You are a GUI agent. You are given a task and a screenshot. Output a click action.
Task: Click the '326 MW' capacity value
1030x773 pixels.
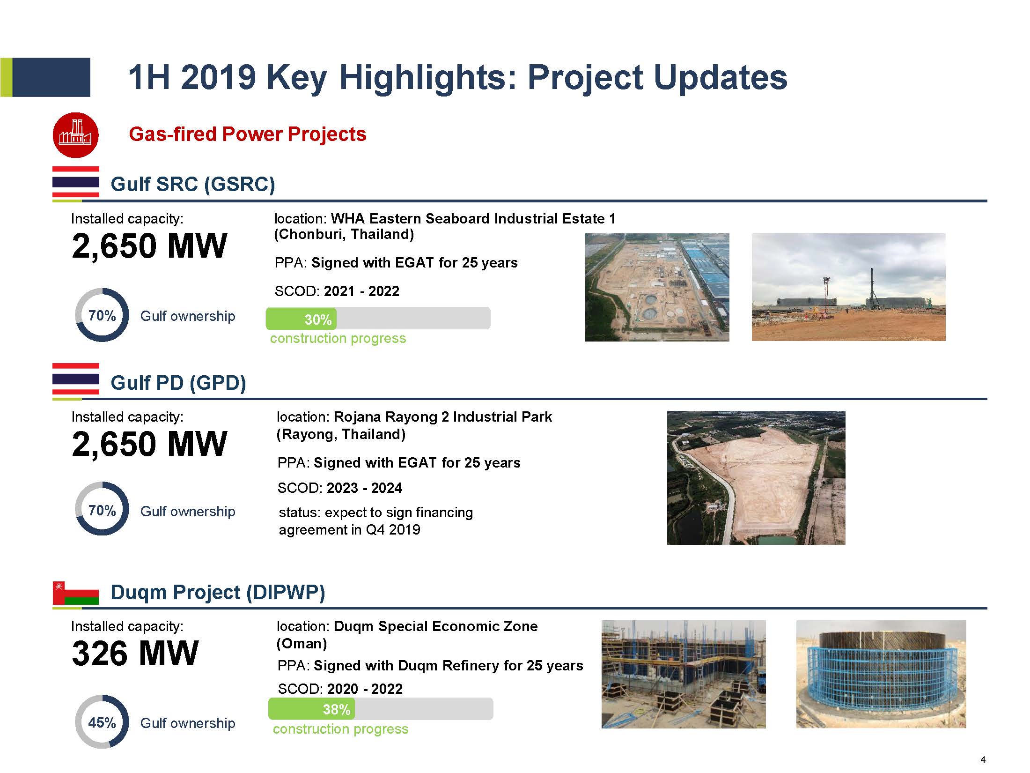(x=135, y=654)
